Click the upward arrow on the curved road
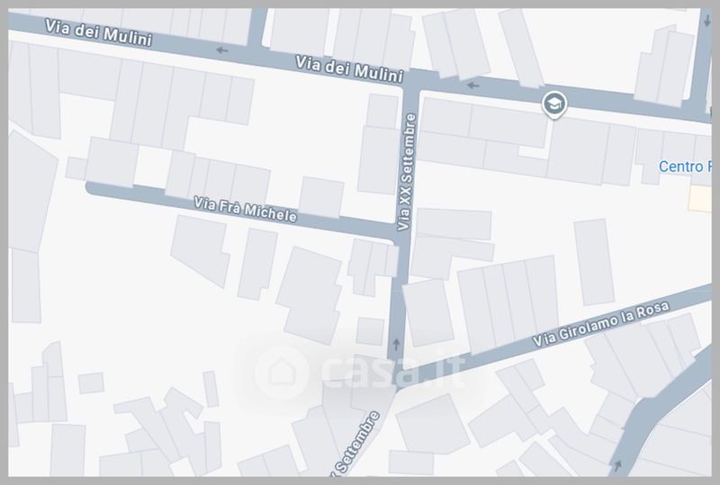720x485 pixels. coord(618,466)
